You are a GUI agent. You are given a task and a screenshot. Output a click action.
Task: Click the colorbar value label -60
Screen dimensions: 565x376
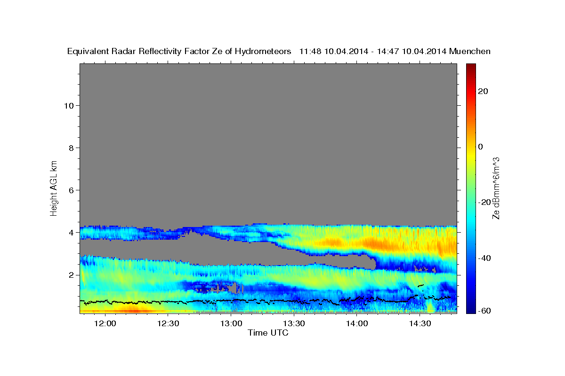click(484, 311)
